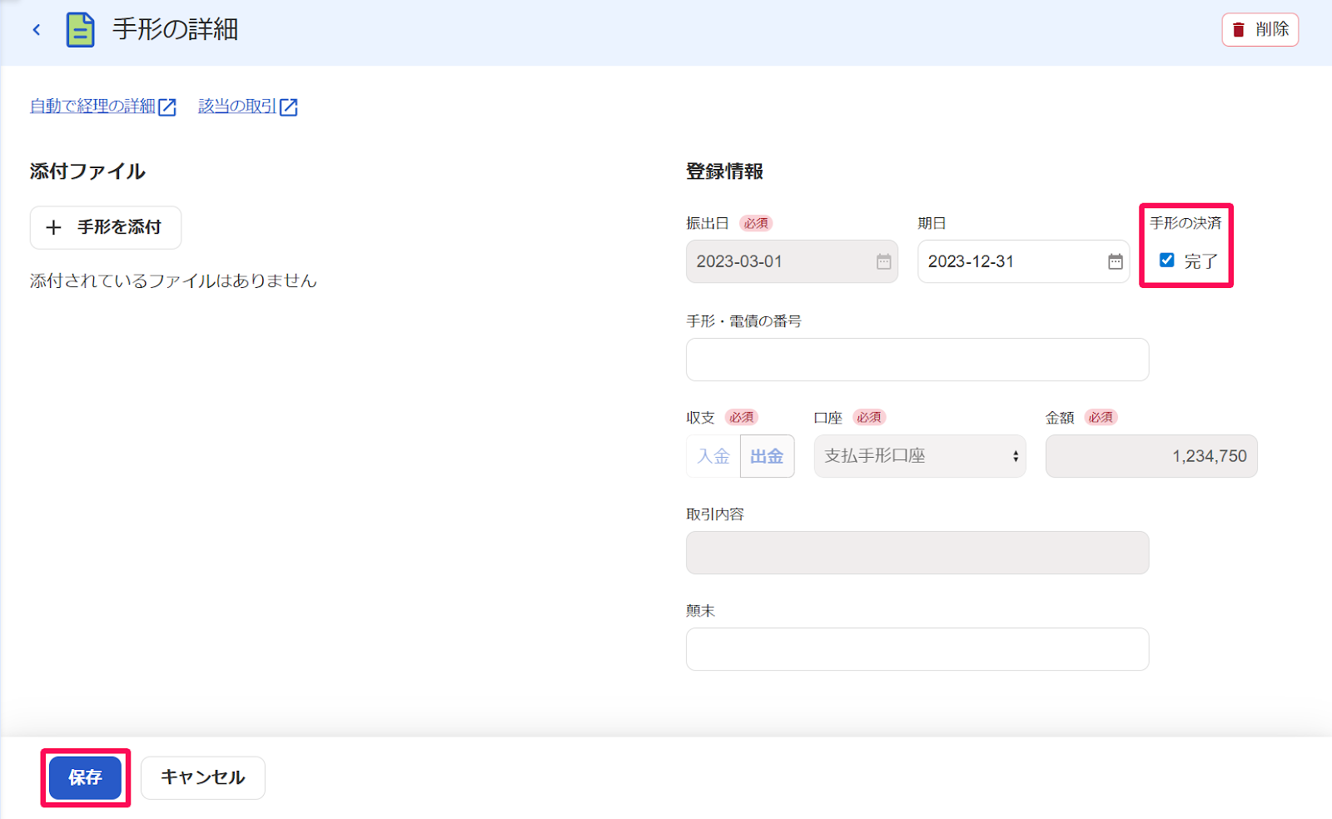Image resolution: width=1332 pixels, height=819 pixels.
Task: Delete the bill with 削除 button
Action: point(1260,30)
